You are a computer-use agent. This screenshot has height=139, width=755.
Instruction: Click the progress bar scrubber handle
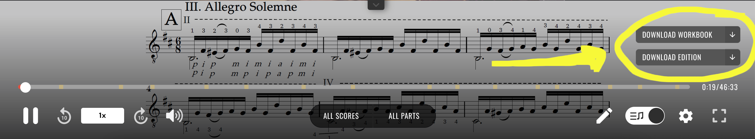[25, 87]
